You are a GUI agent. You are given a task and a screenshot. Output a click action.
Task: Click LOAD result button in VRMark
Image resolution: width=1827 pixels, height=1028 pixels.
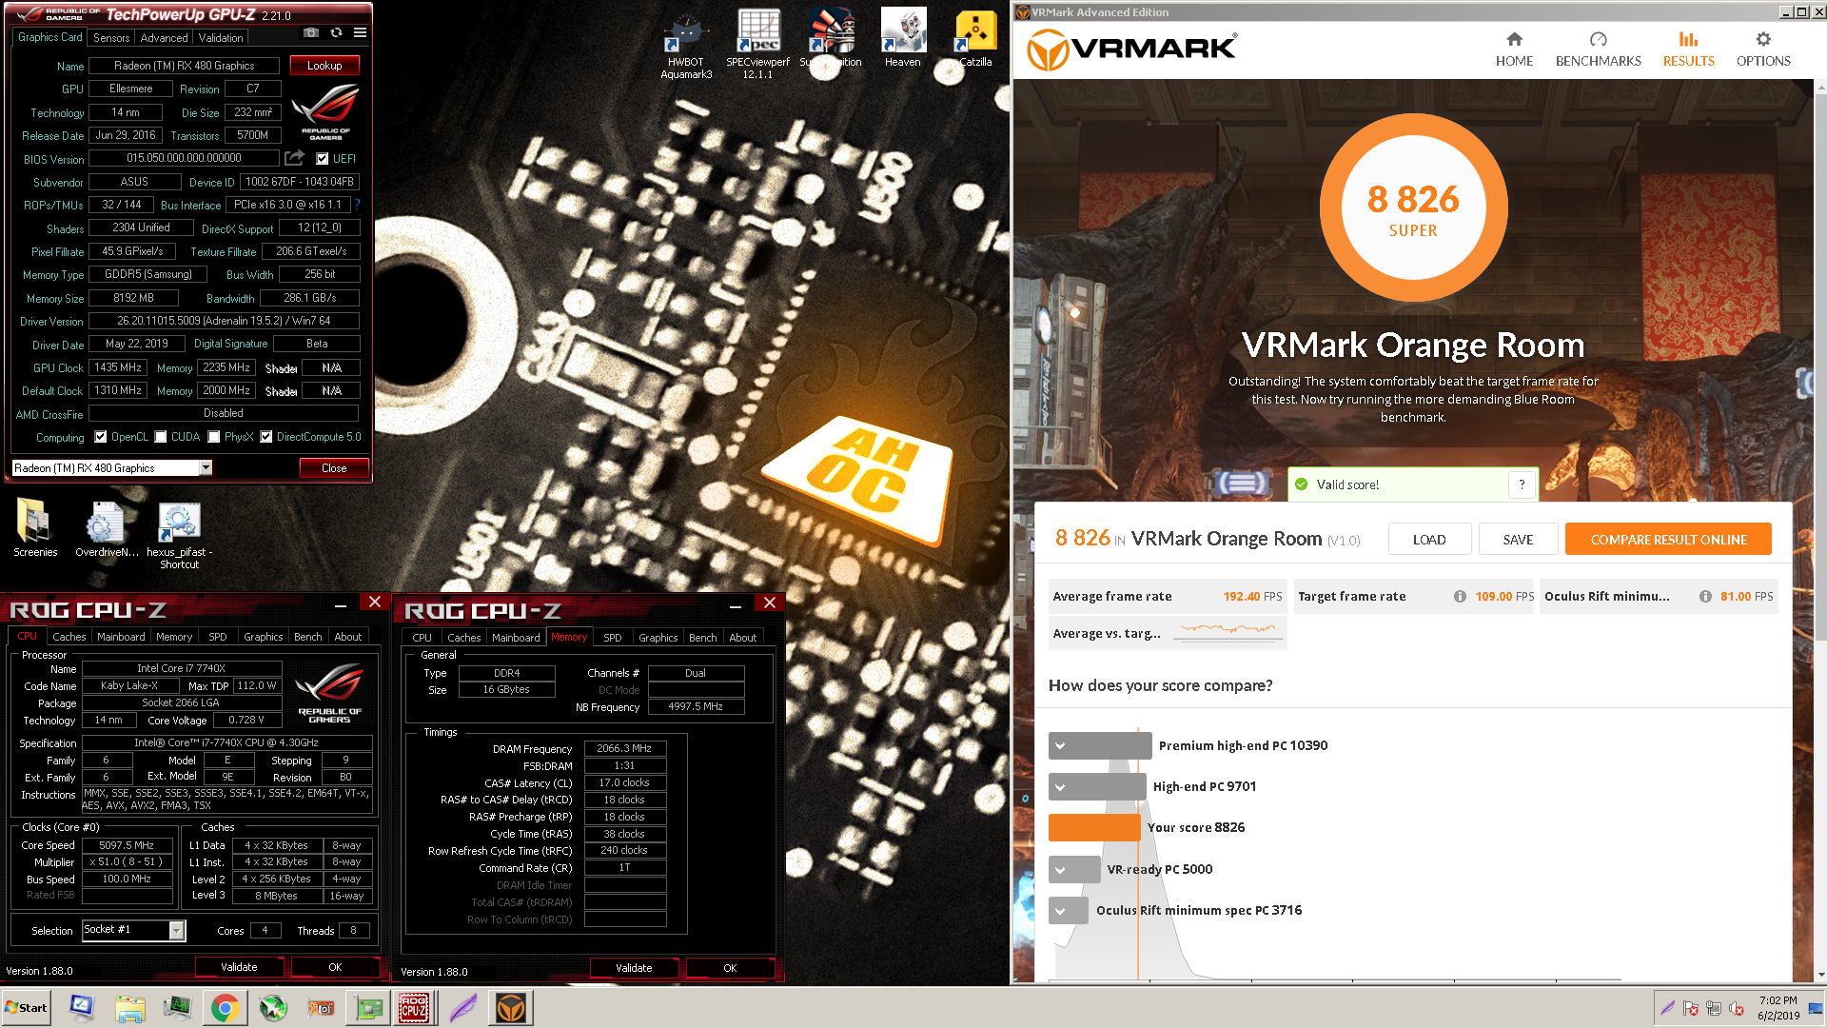pyautogui.click(x=1429, y=540)
